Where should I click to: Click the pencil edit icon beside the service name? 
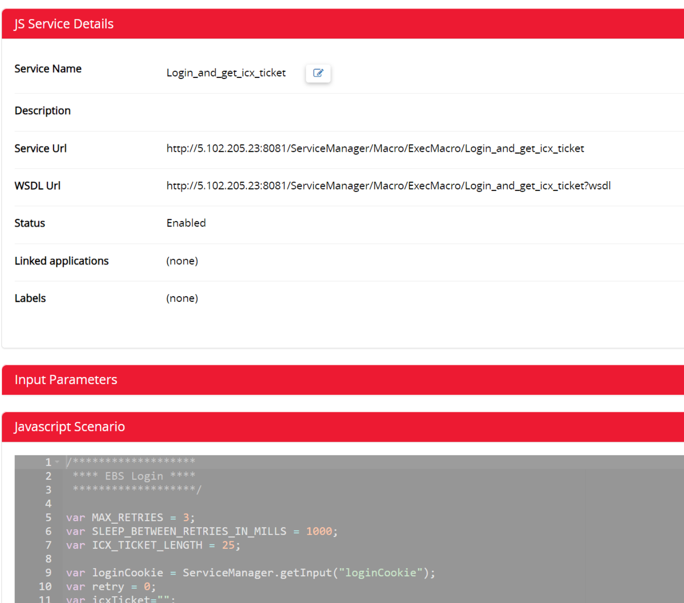coord(318,73)
